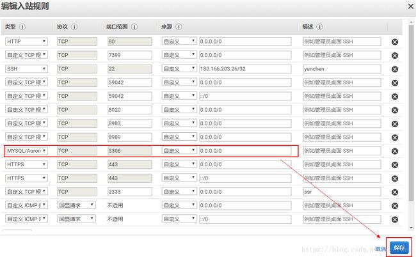Open type dropdown for port 2333 rule
This screenshot has width=416, height=257.
coord(26,192)
